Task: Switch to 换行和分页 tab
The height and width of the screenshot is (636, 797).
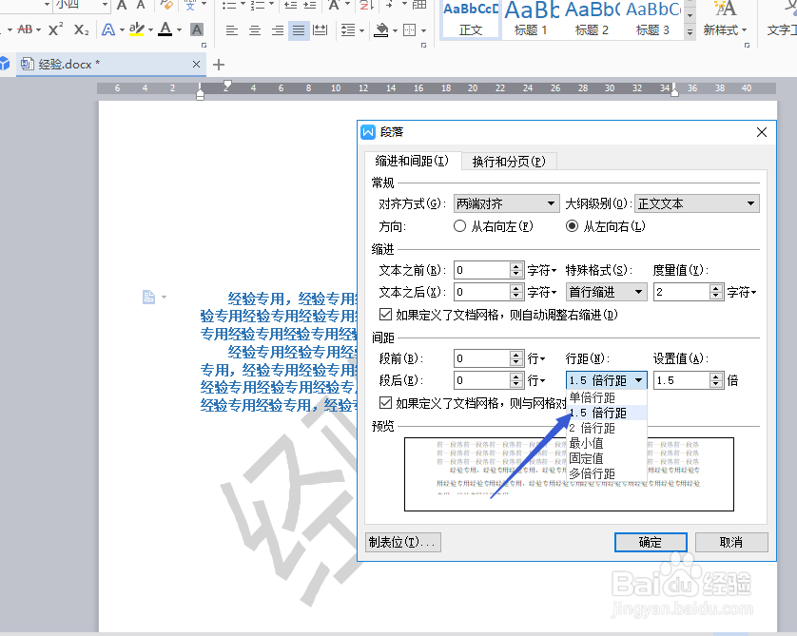Action: [509, 162]
